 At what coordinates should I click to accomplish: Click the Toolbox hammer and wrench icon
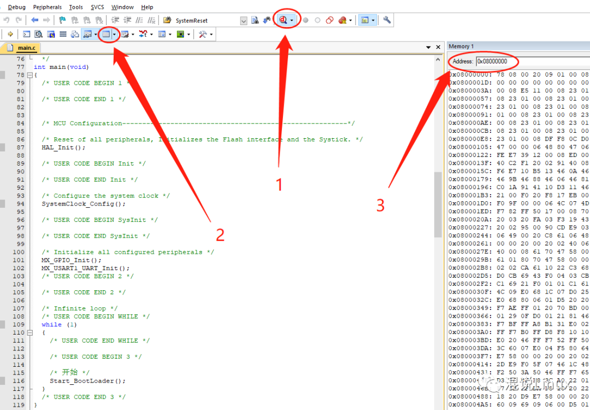(x=203, y=34)
